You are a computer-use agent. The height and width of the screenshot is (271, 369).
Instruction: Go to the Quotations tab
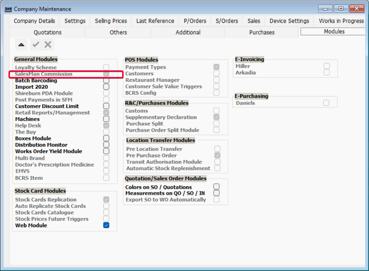[x=48, y=32]
